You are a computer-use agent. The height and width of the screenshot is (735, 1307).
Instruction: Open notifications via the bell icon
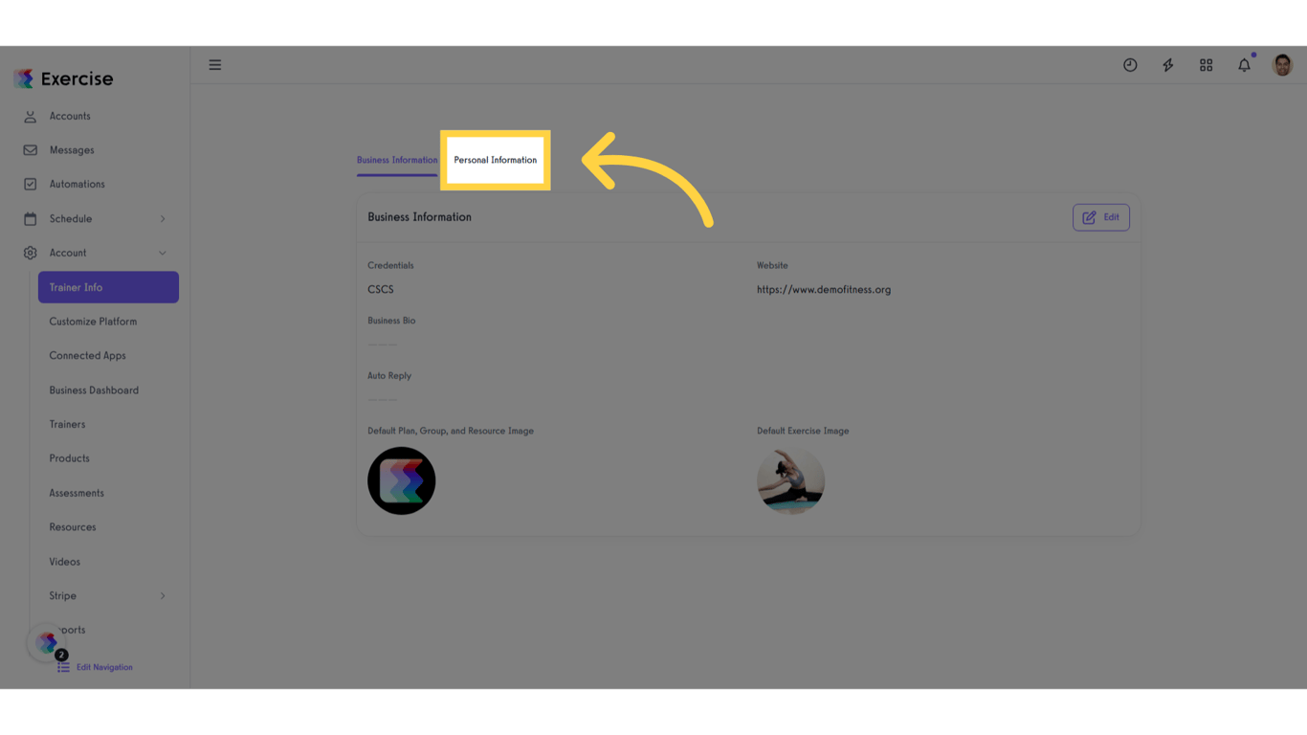click(1244, 65)
